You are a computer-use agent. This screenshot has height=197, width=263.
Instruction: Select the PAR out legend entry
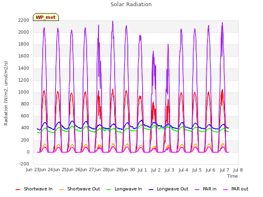pos(235,189)
